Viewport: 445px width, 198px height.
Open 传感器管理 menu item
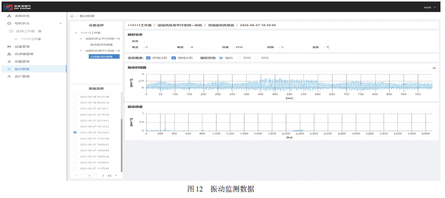click(x=24, y=54)
